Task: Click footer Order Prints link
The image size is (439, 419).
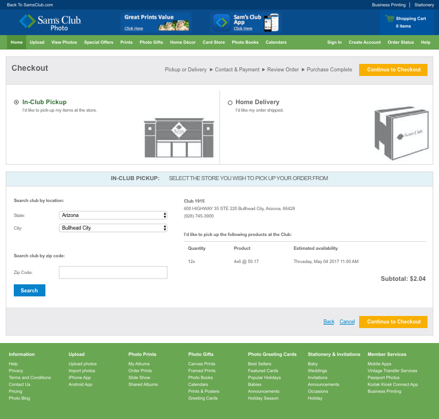Action: click(140, 371)
